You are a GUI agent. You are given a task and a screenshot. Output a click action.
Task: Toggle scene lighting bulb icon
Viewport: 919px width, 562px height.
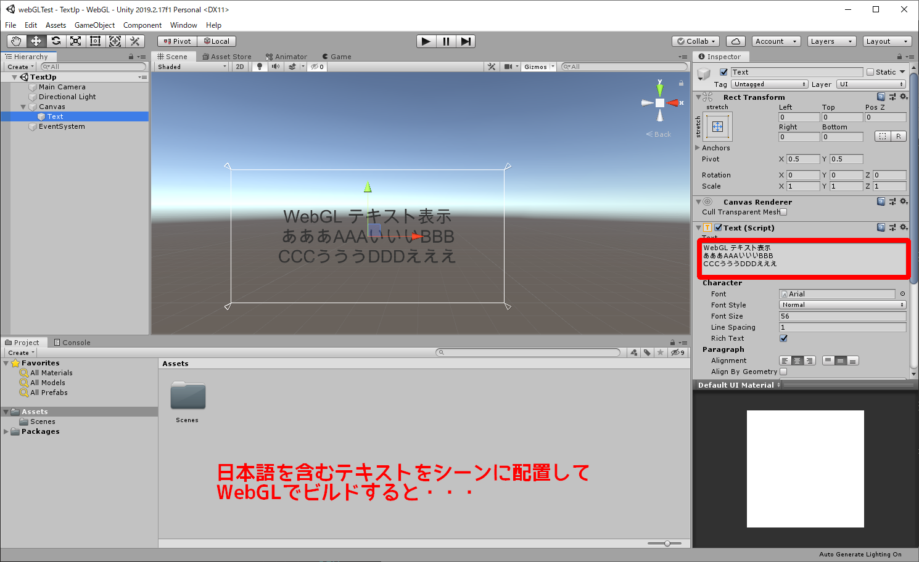(x=260, y=67)
